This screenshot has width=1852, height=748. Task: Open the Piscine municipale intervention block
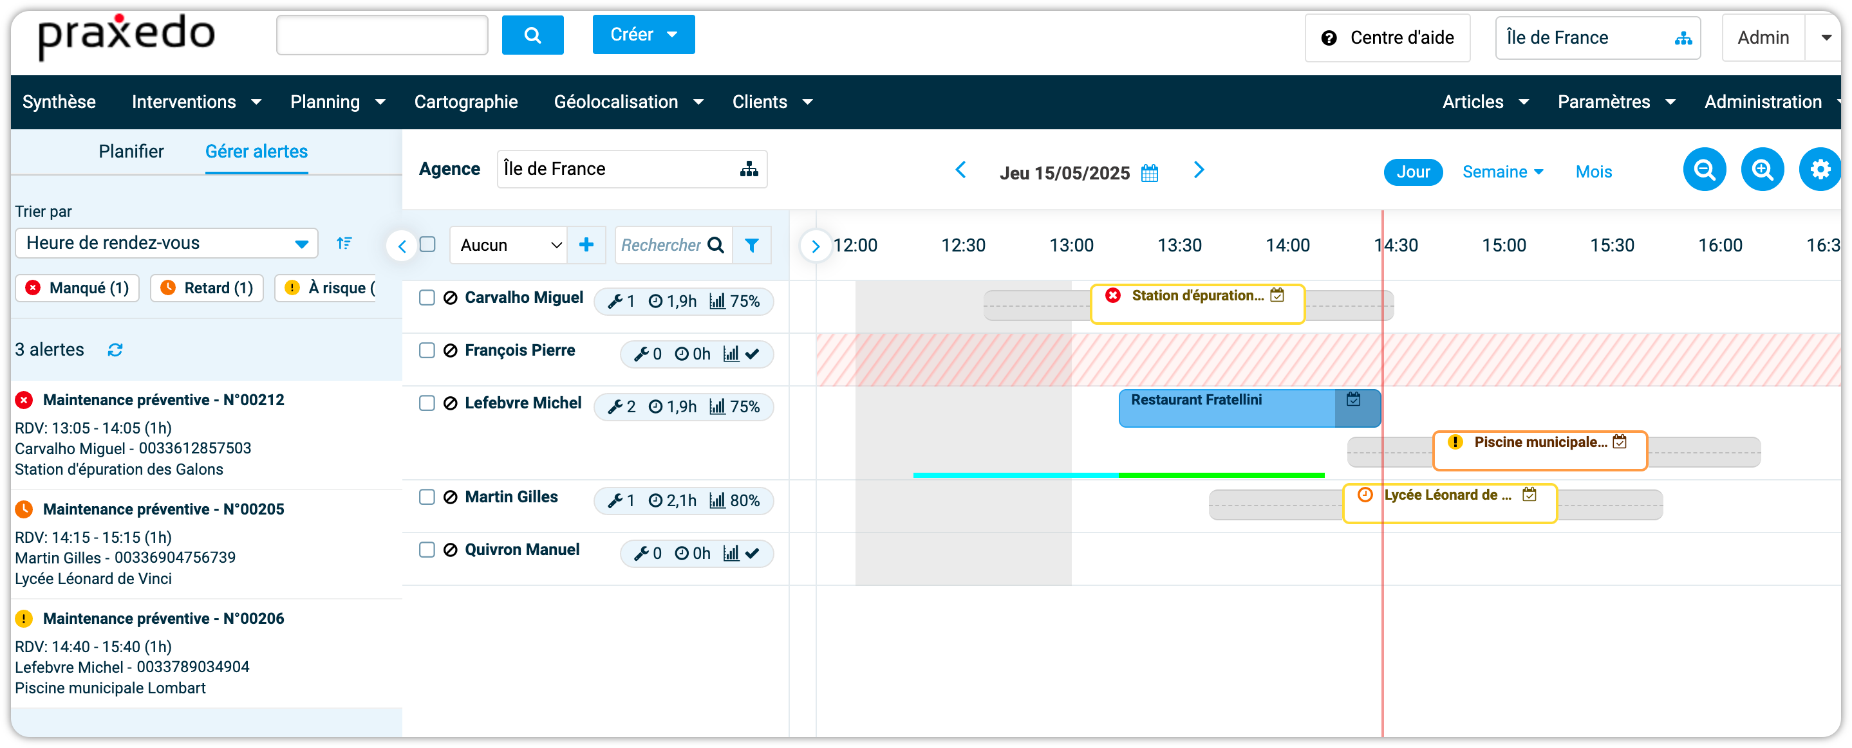pyautogui.click(x=1539, y=450)
